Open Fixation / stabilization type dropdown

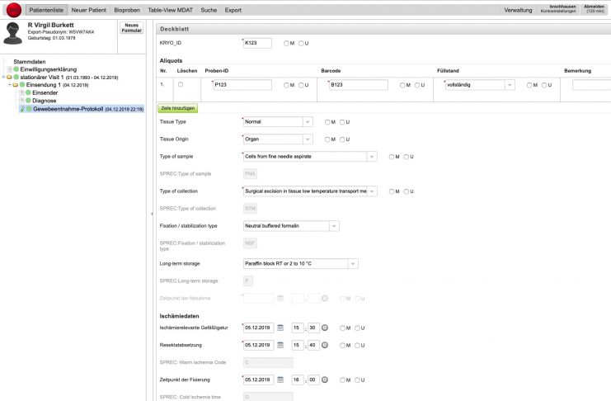click(334, 226)
